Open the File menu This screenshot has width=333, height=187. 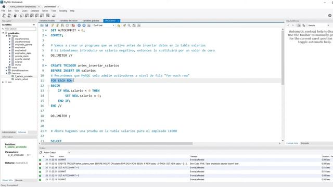(x=3, y=11)
